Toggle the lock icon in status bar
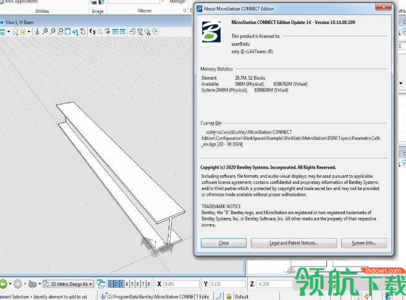Viewport: 406px width, 300px height. click(229, 296)
